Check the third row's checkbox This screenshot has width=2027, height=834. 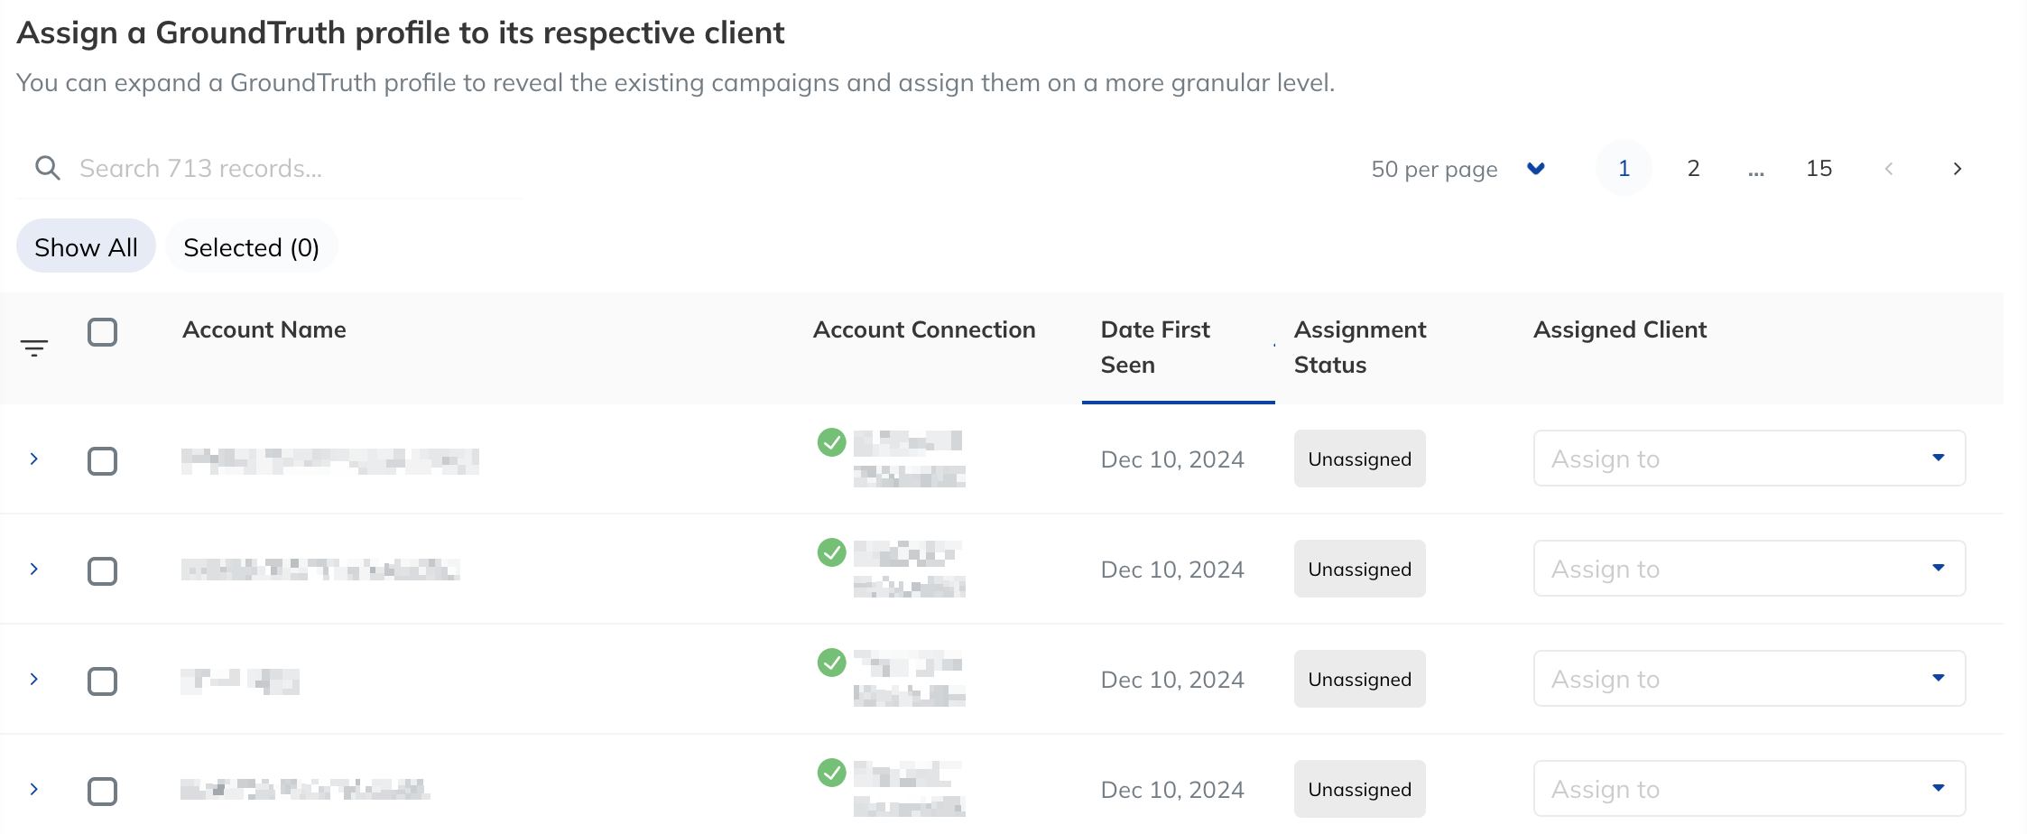(x=102, y=681)
